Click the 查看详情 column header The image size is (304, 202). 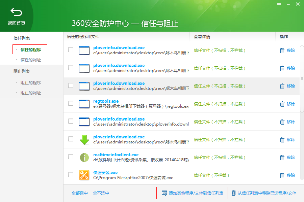tap(202, 37)
